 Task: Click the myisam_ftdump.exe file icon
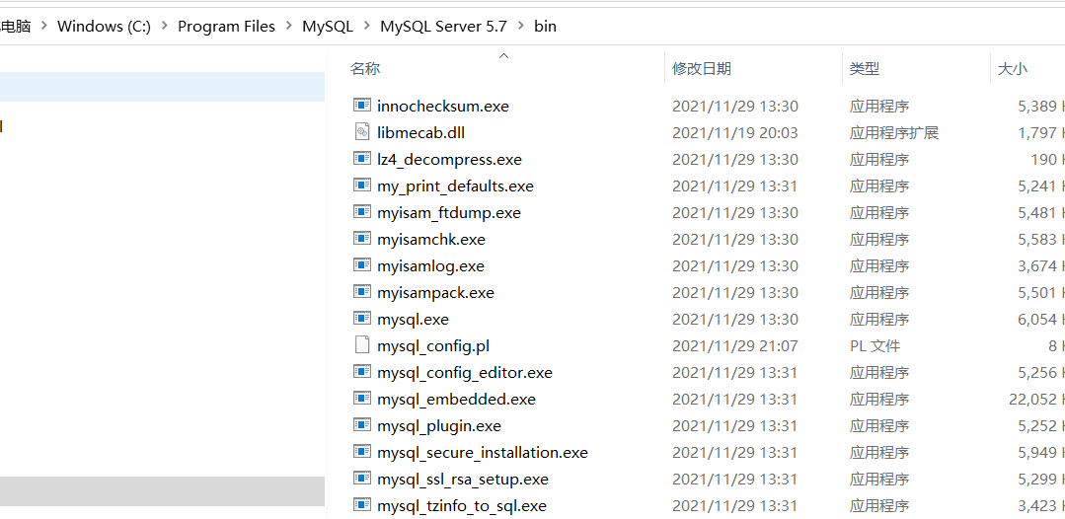[x=362, y=212]
